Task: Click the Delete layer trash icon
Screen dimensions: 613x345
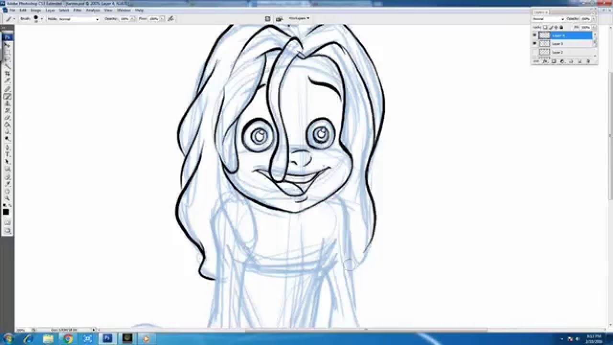Action: pos(589,61)
